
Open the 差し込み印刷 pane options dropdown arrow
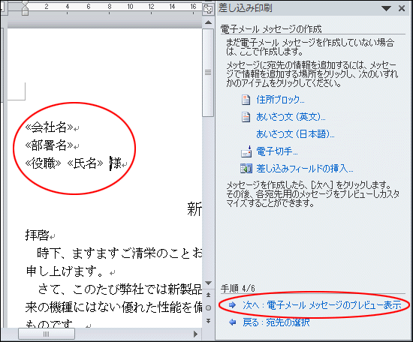386,9
